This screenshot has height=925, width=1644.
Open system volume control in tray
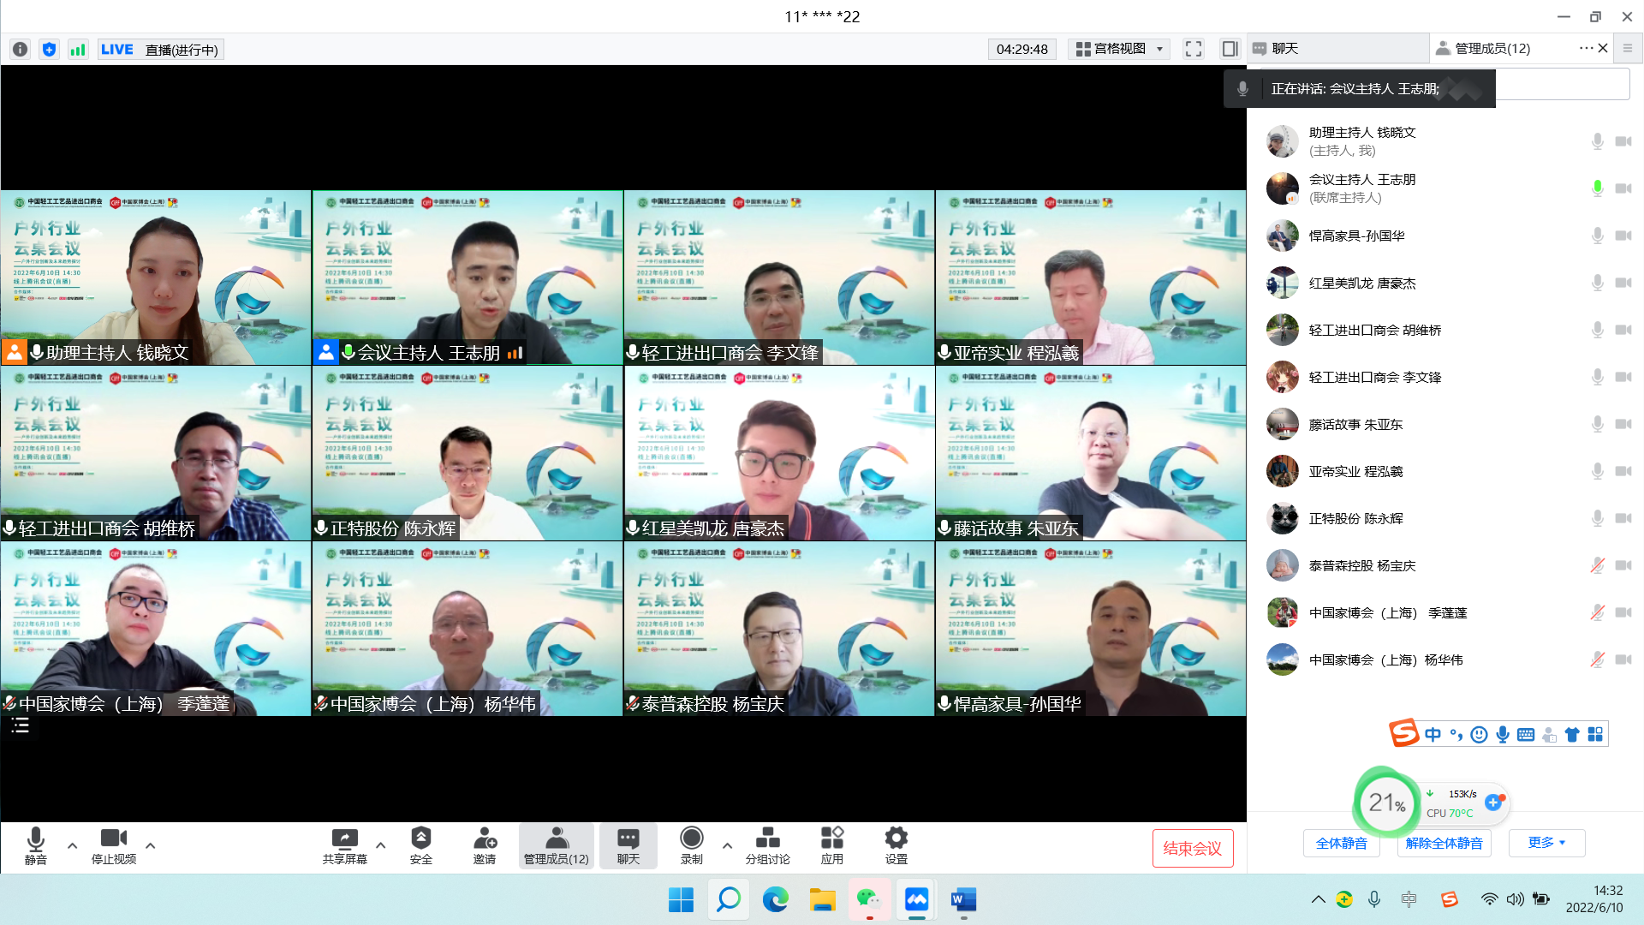1516,899
